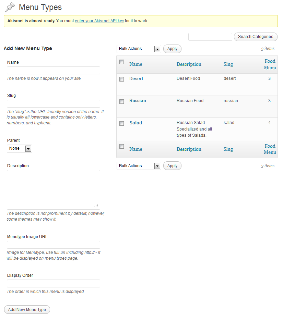Click the Name input field
Image resolution: width=283 pixels, height=321 pixels.
point(54,71)
